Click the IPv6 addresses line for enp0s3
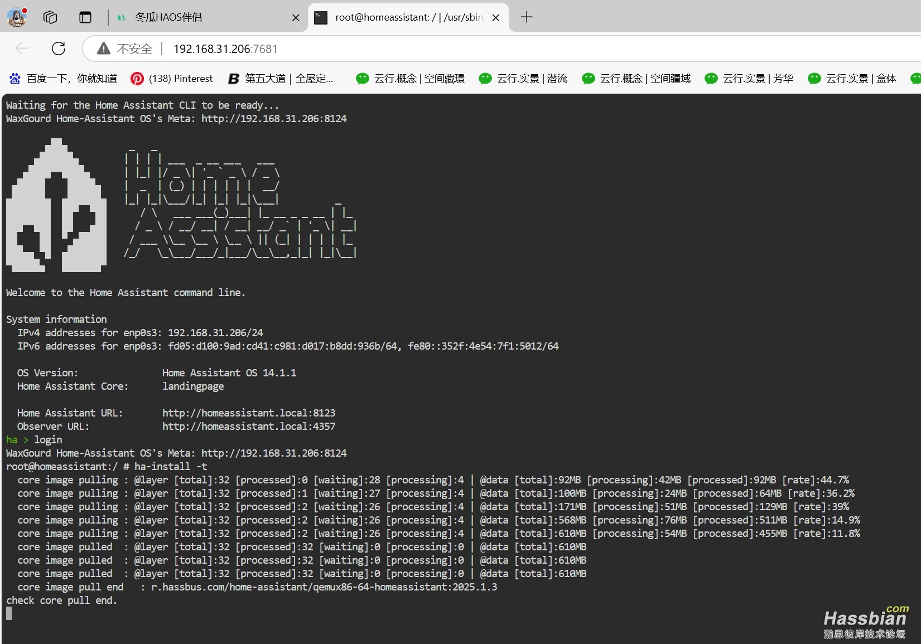The width and height of the screenshot is (921, 644). (288, 346)
